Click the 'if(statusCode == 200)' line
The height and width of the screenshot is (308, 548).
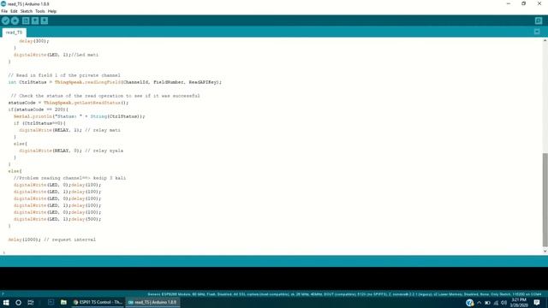[x=38, y=110]
